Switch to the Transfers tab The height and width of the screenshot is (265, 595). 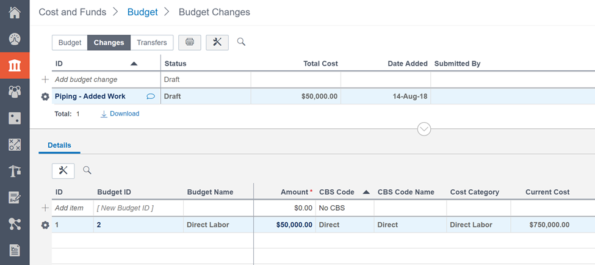point(152,43)
